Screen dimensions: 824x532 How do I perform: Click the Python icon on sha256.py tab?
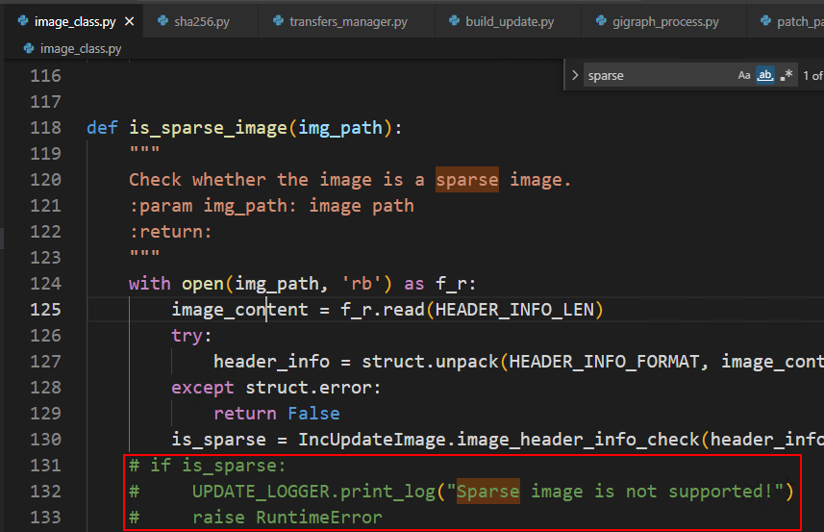click(x=162, y=21)
